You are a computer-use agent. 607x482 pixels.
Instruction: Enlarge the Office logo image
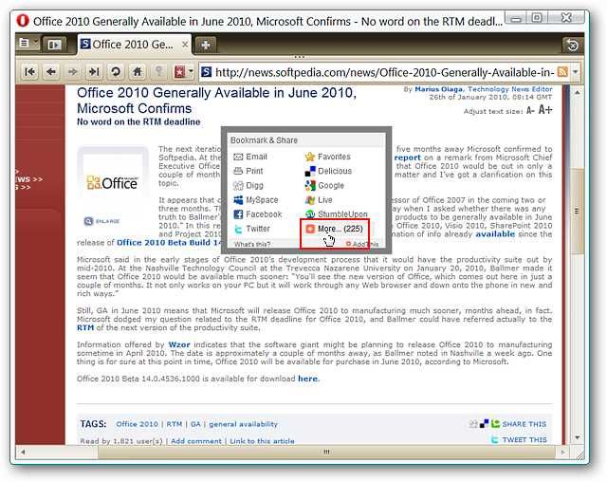coord(102,221)
